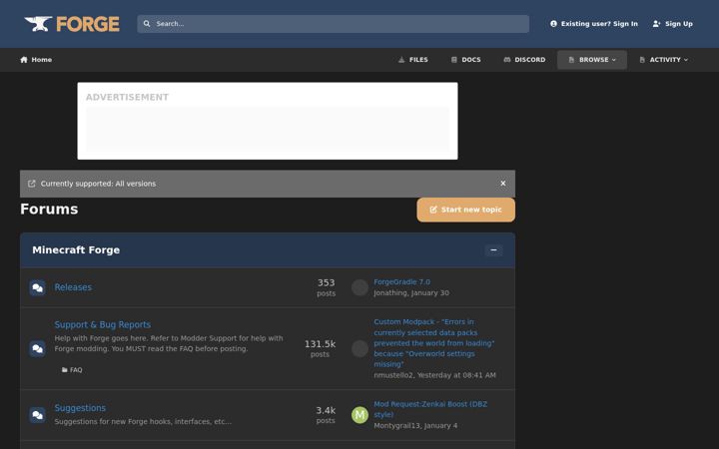719x449 pixels.
Task: Click 'nmustello2, Yesterday at 08:41 AM' byline
Action: (x=434, y=375)
